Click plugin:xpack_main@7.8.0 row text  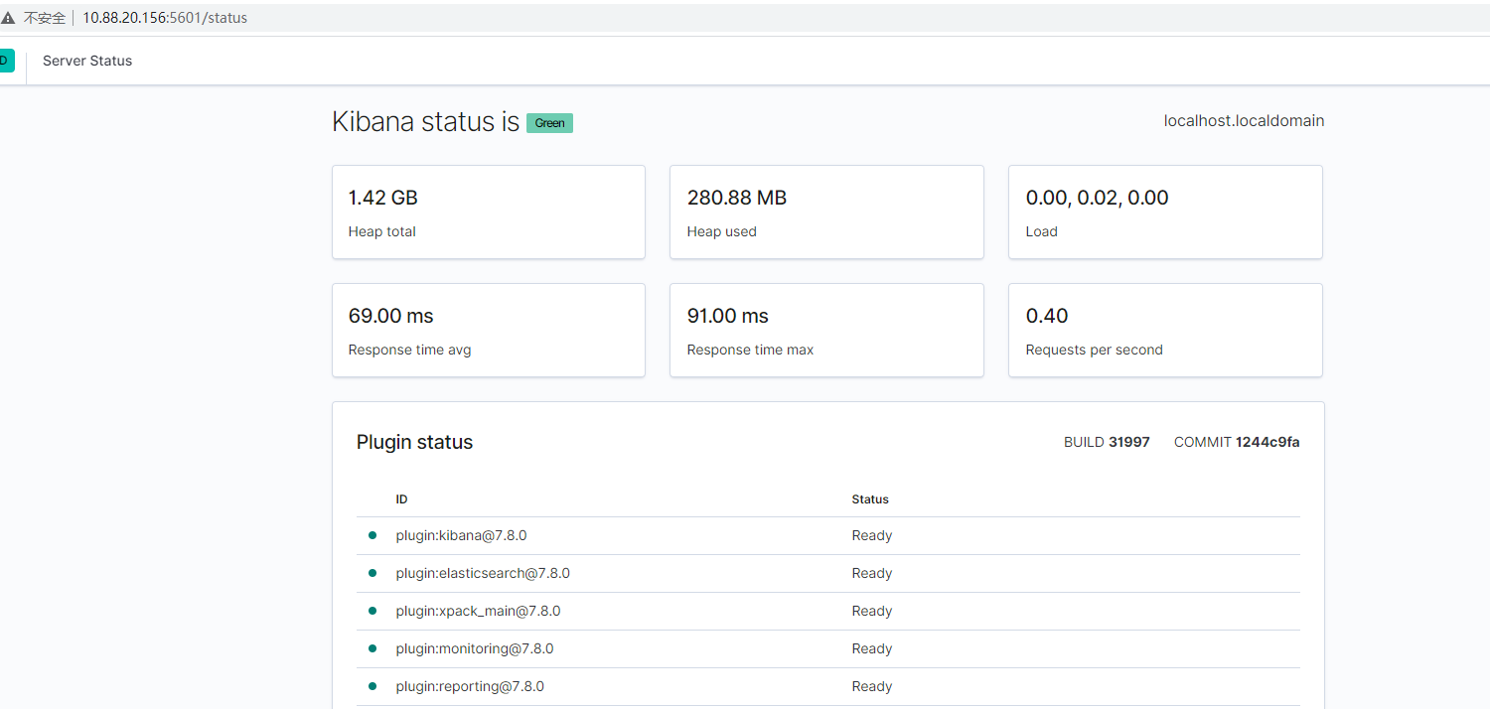pyautogui.click(x=478, y=611)
